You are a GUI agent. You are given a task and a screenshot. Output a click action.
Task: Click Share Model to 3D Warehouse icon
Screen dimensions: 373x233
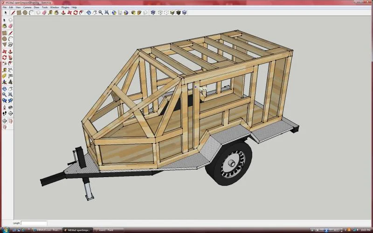(x=139, y=13)
